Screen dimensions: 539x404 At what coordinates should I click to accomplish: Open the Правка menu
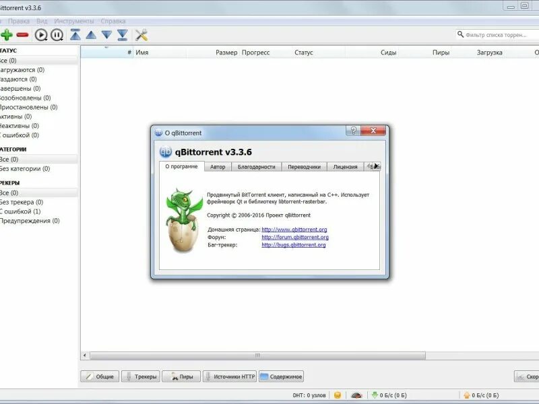[19, 21]
